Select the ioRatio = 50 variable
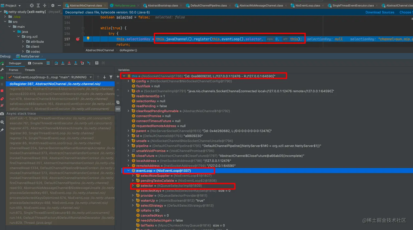The image size is (413, 230). 150,211
